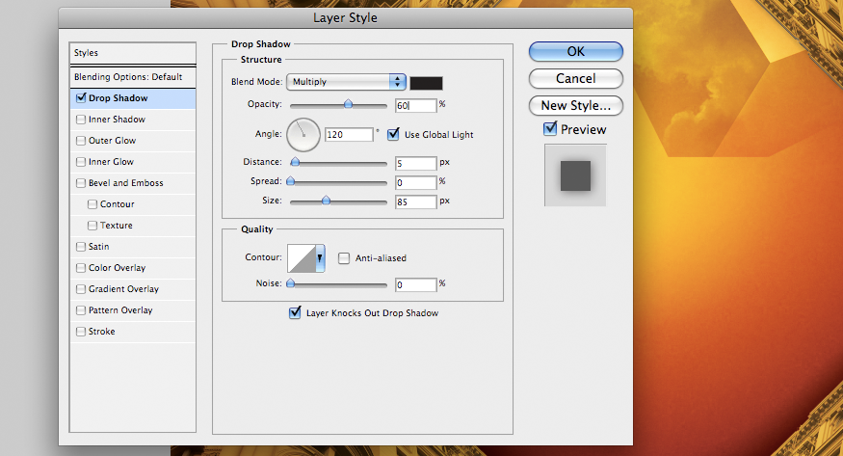Viewport: 843px width, 456px height.
Task: Click the shadow color swatch
Action: (427, 83)
